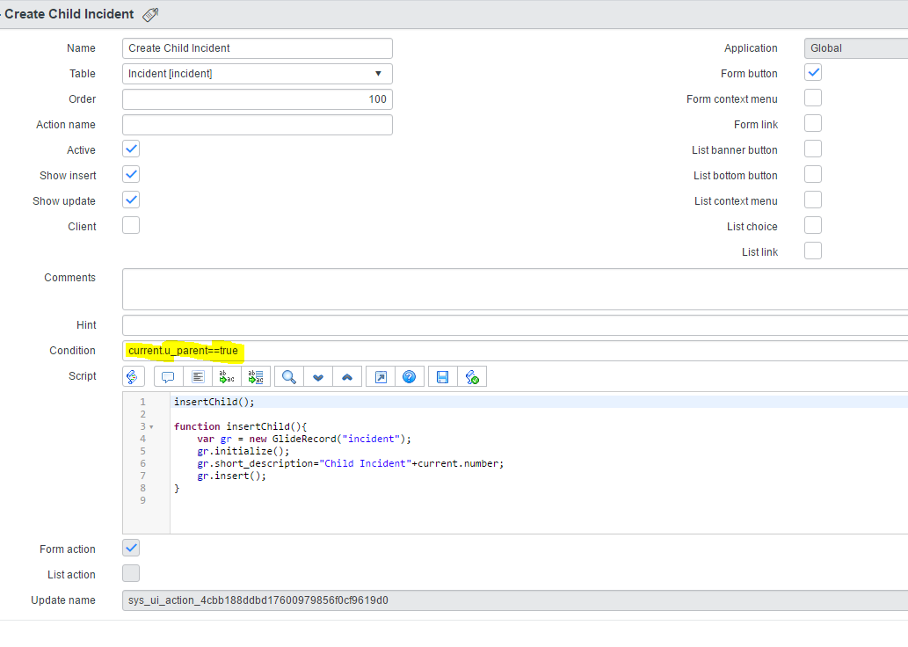The height and width of the screenshot is (647, 908).
Task: Toggle the Show insert checkbox
Action: click(132, 174)
